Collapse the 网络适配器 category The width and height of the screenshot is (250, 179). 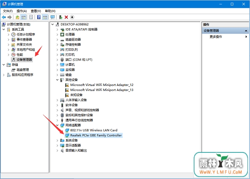57,125
